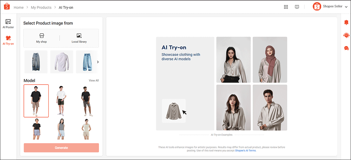Go to Home breadcrumb
The image size is (351, 160).
coord(19,7)
